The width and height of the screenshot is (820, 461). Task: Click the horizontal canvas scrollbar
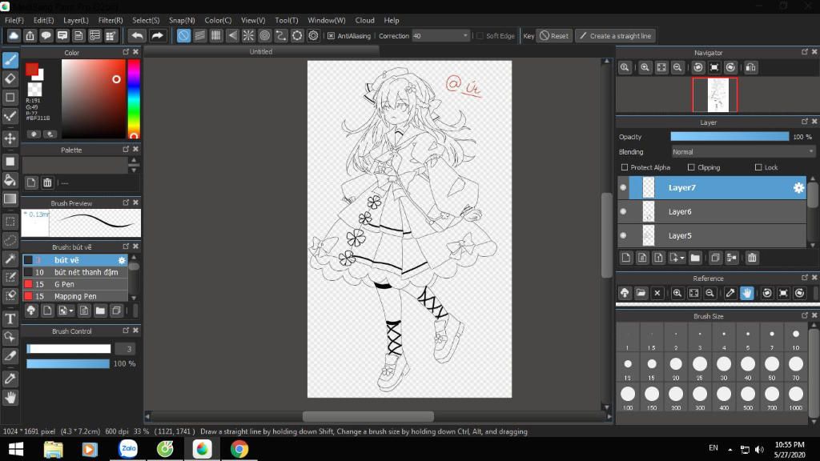point(368,416)
